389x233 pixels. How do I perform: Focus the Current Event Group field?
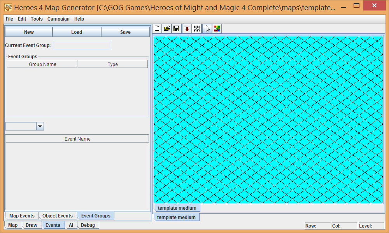(82, 45)
